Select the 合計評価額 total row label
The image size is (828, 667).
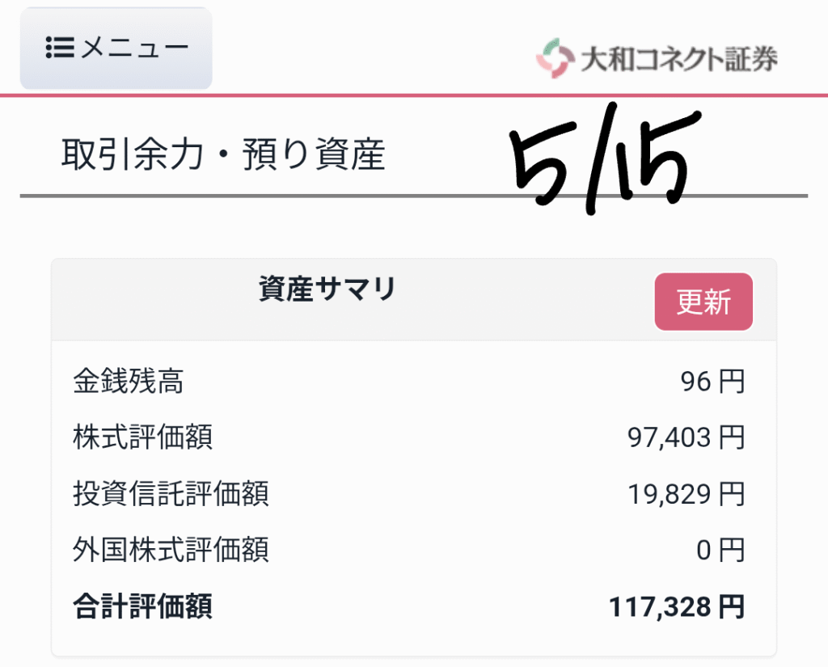pos(142,606)
